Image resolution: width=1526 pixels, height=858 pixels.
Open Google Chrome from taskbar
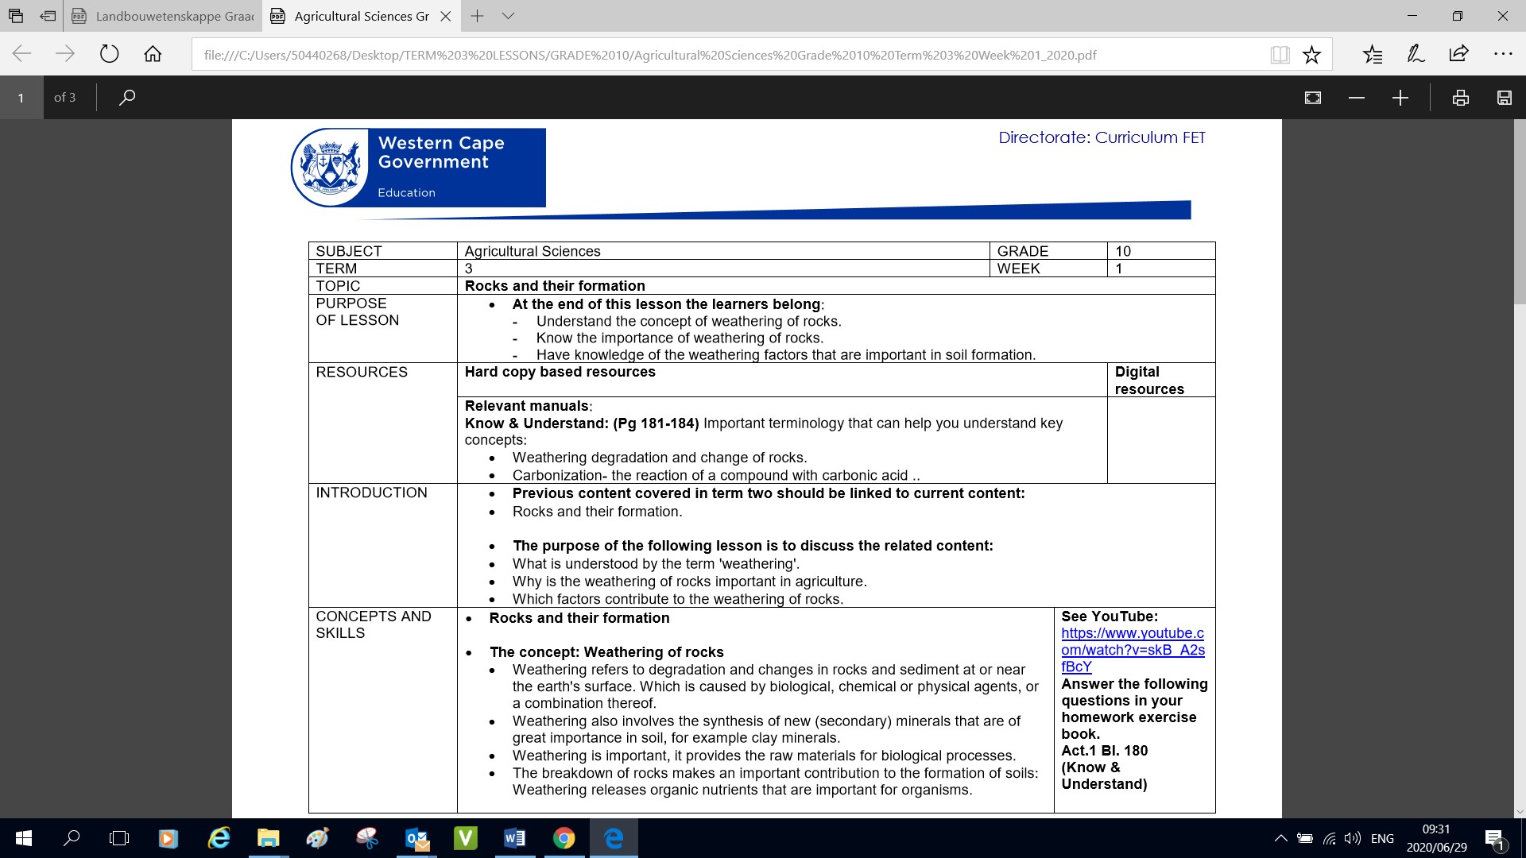pyautogui.click(x=564, y=838)
